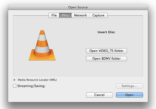Go to the Capture tab
156x109 pixels.
(98, 15)
